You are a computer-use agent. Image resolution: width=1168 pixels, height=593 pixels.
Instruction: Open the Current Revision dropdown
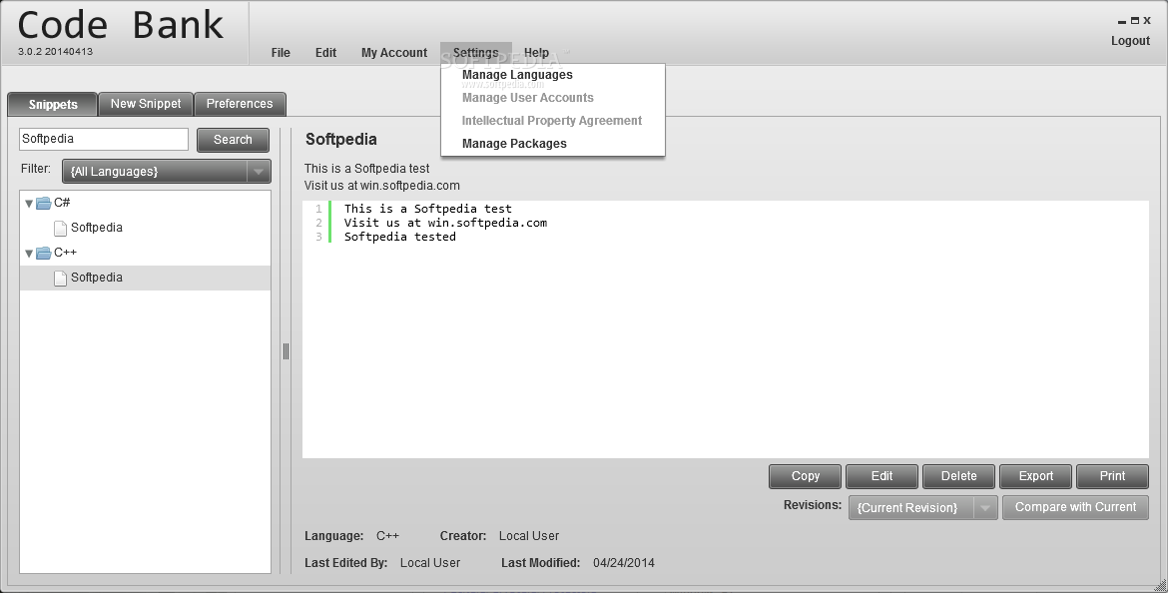pos(922,507)
